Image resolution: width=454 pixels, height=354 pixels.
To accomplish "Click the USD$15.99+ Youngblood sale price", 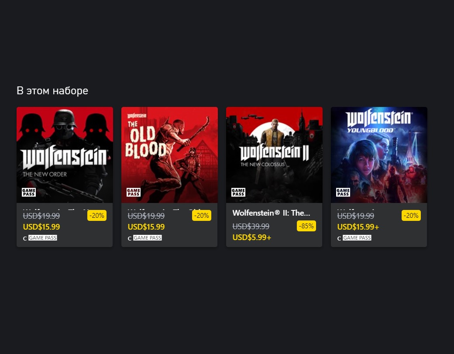I will (358, 227).
